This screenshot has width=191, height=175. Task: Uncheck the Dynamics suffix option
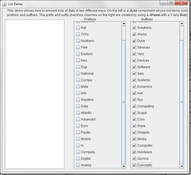[x=135, y=87]
